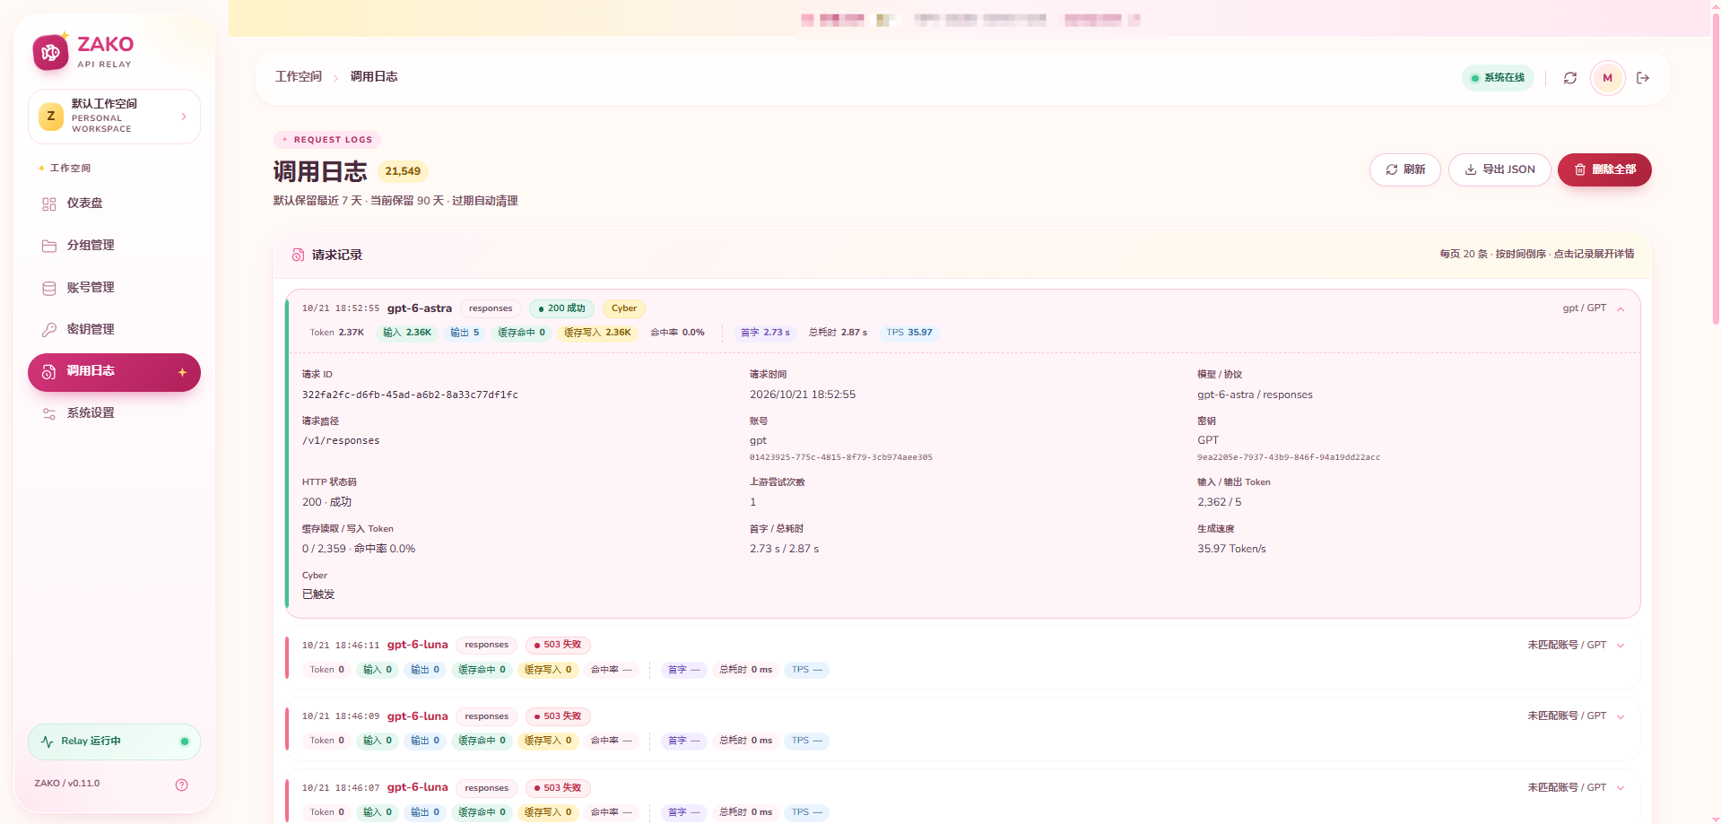Screen dimensions: 1721x824
Task: Open 密钥管理 in the sidebar
Action: pos(114,330)
